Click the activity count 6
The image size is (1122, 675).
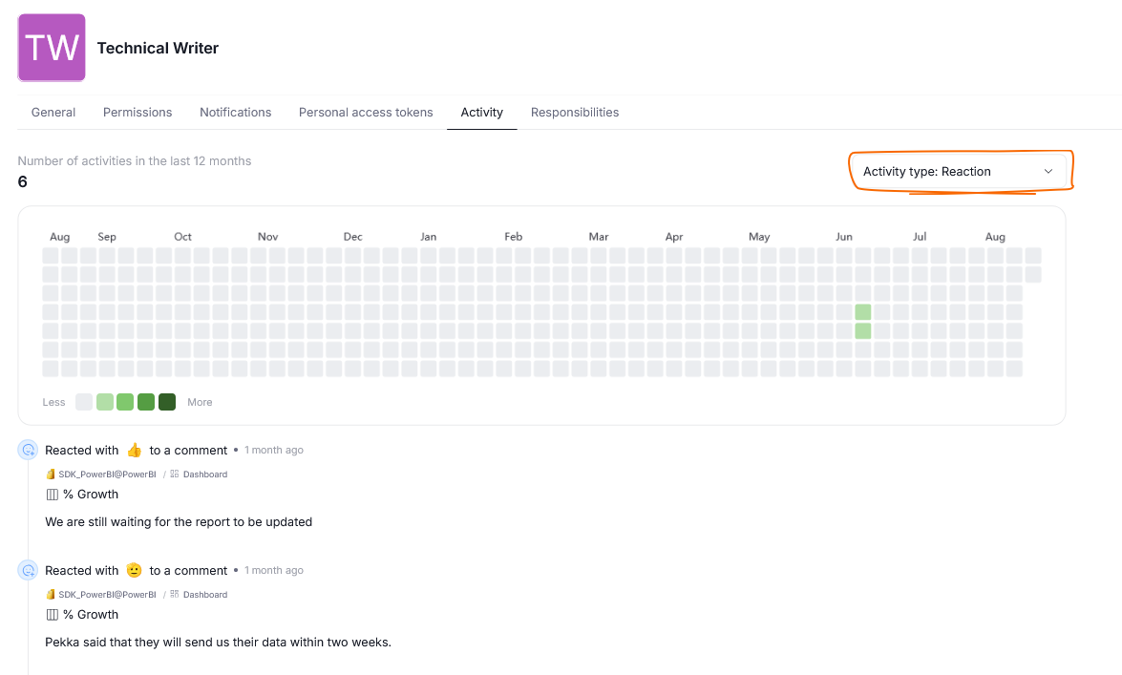click(x=22, y=181)
